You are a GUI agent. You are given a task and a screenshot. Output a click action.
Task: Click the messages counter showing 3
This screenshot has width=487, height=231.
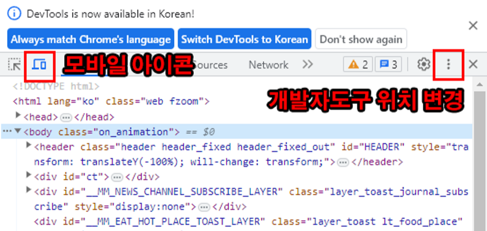coord(388,64)
